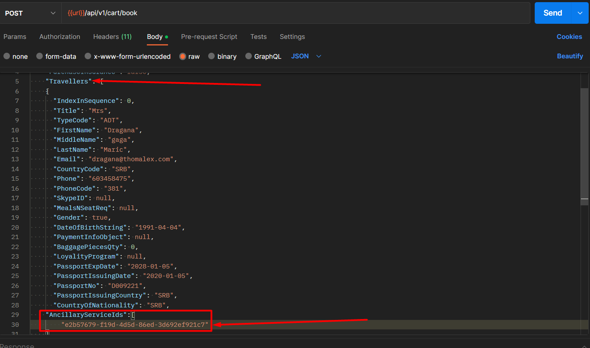Open the request Settings tab
Viewport: 590px width, 348px height.
(x=292, y=37)
